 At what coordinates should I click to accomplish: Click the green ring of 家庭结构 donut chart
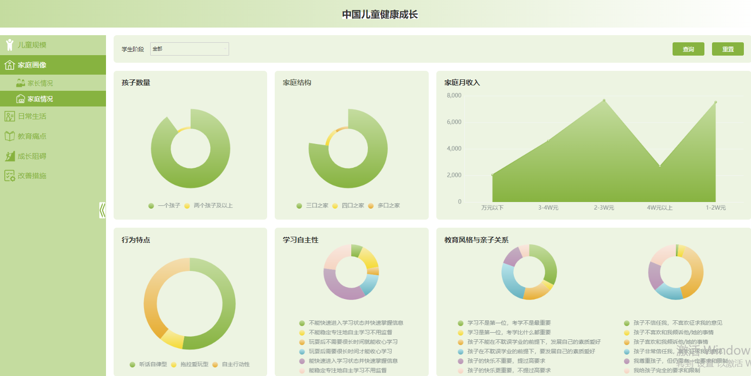[348, 178]
